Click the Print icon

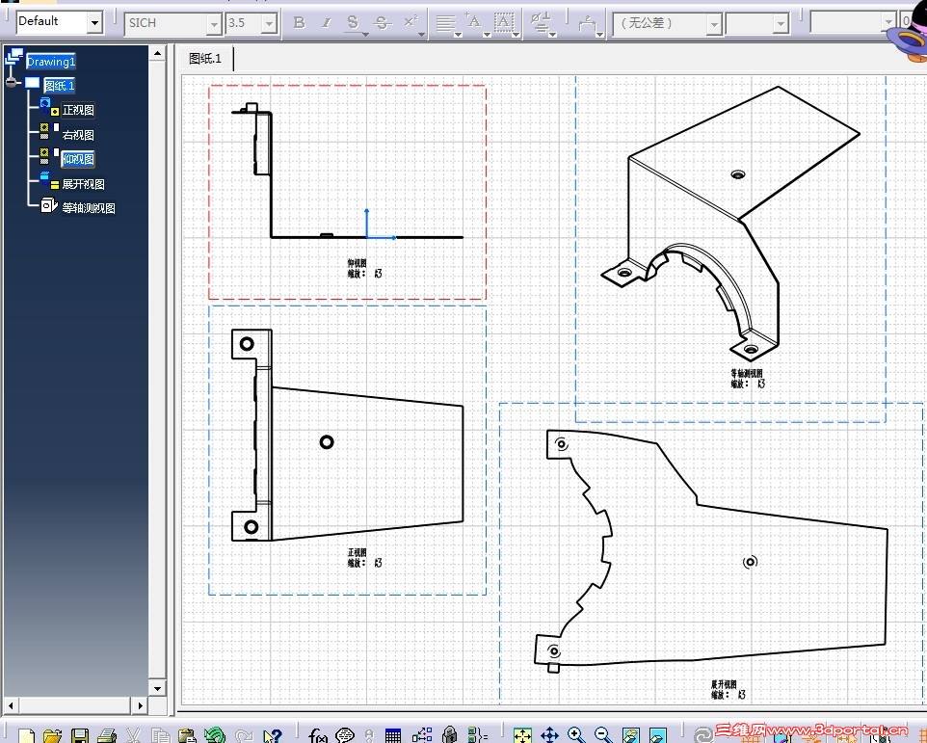[107, 736]
